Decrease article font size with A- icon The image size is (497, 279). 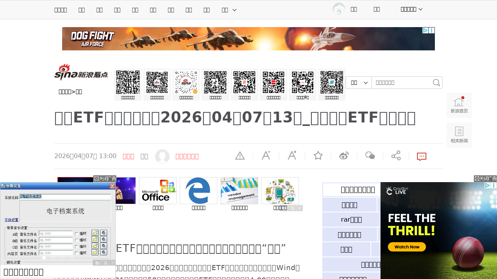pos(266,155)
